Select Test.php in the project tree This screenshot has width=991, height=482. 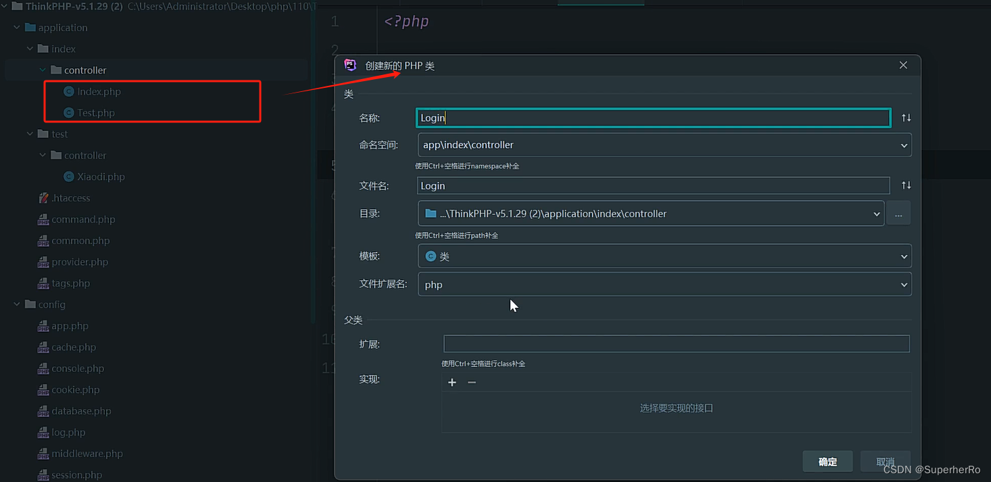pyautogui.click(x=96, y=113)
